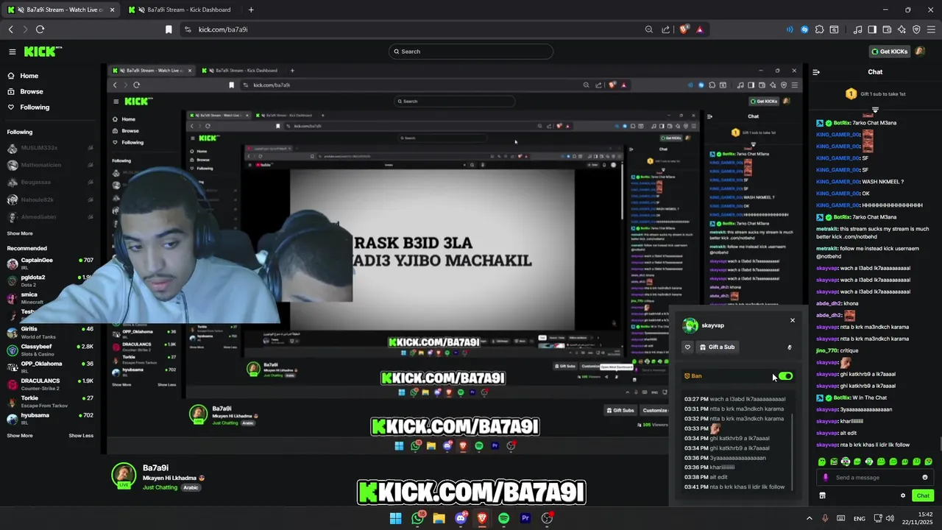Open WhatsApp from the taskbar

417,518
